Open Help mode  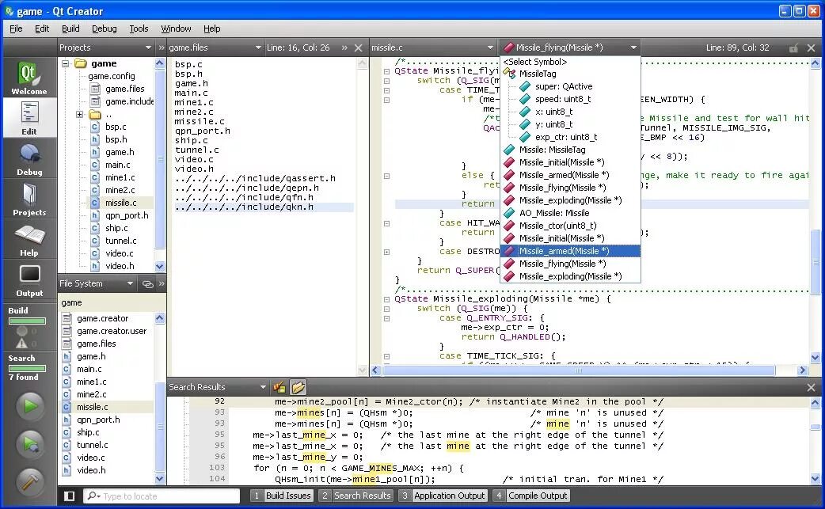point(29,240)
